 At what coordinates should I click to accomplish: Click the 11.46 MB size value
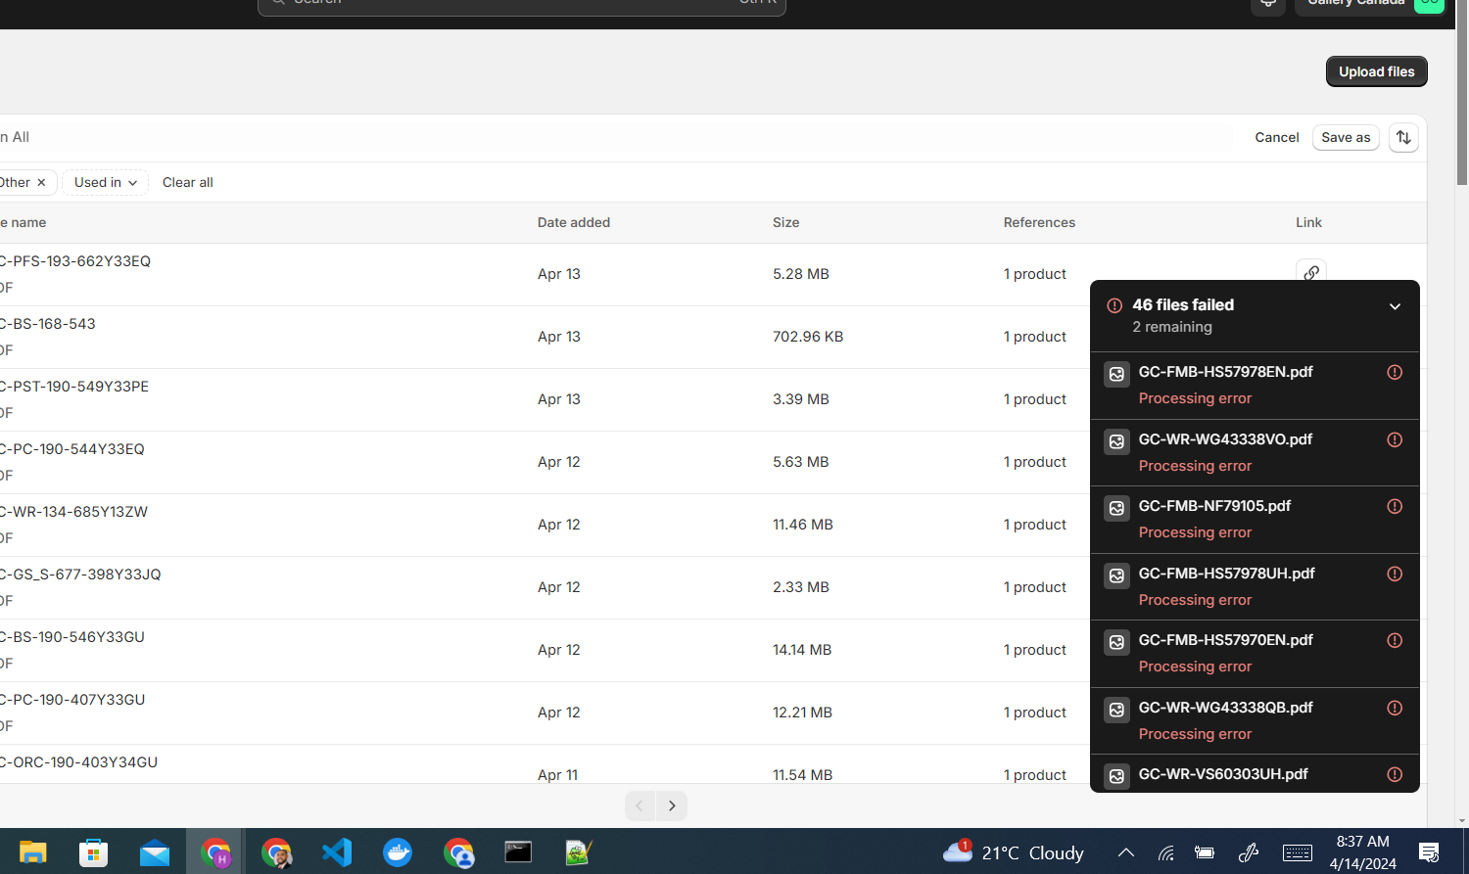(x=803, y=525)
